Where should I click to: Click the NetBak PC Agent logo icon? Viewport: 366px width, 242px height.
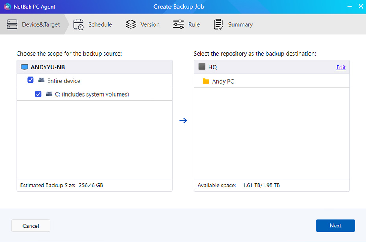click(7, 7)
